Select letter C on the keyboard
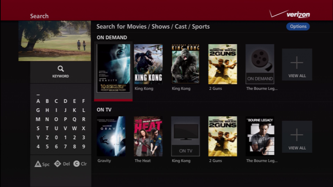 pos(56,101)
